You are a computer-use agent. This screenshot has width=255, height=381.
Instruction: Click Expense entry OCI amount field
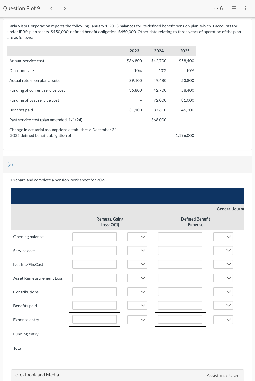(94, 320)
